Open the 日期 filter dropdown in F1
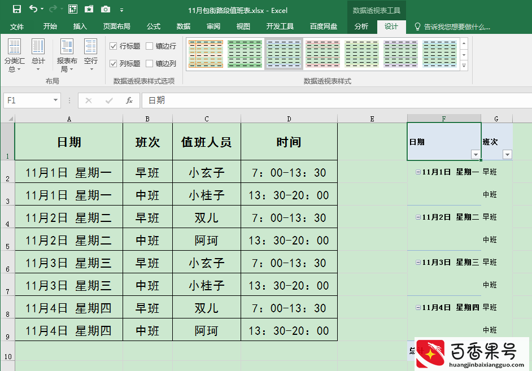 click(476, 155)
